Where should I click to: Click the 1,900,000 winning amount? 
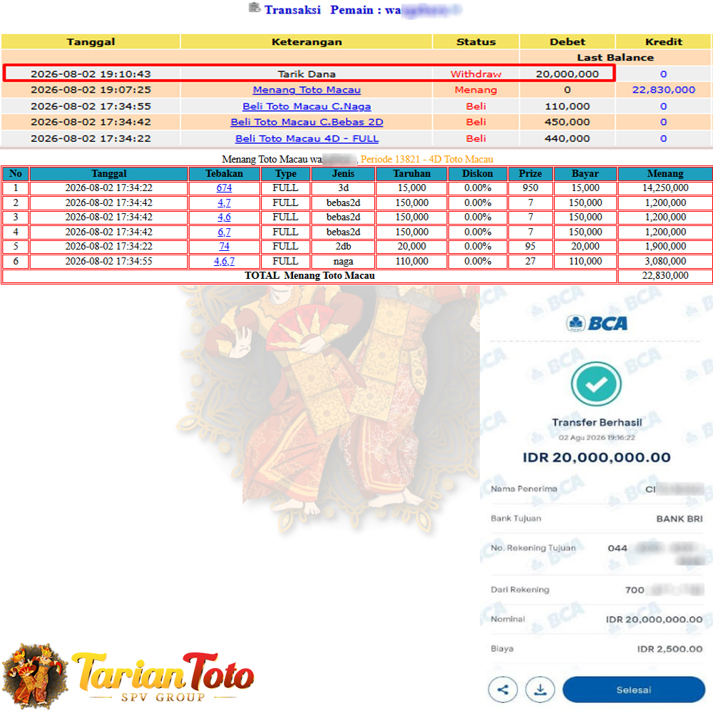tap(665, 247)
